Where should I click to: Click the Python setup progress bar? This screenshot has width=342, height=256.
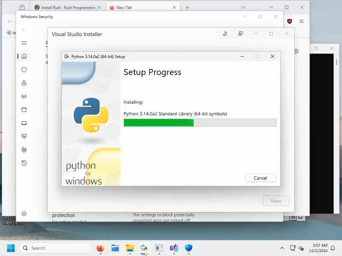200,123
